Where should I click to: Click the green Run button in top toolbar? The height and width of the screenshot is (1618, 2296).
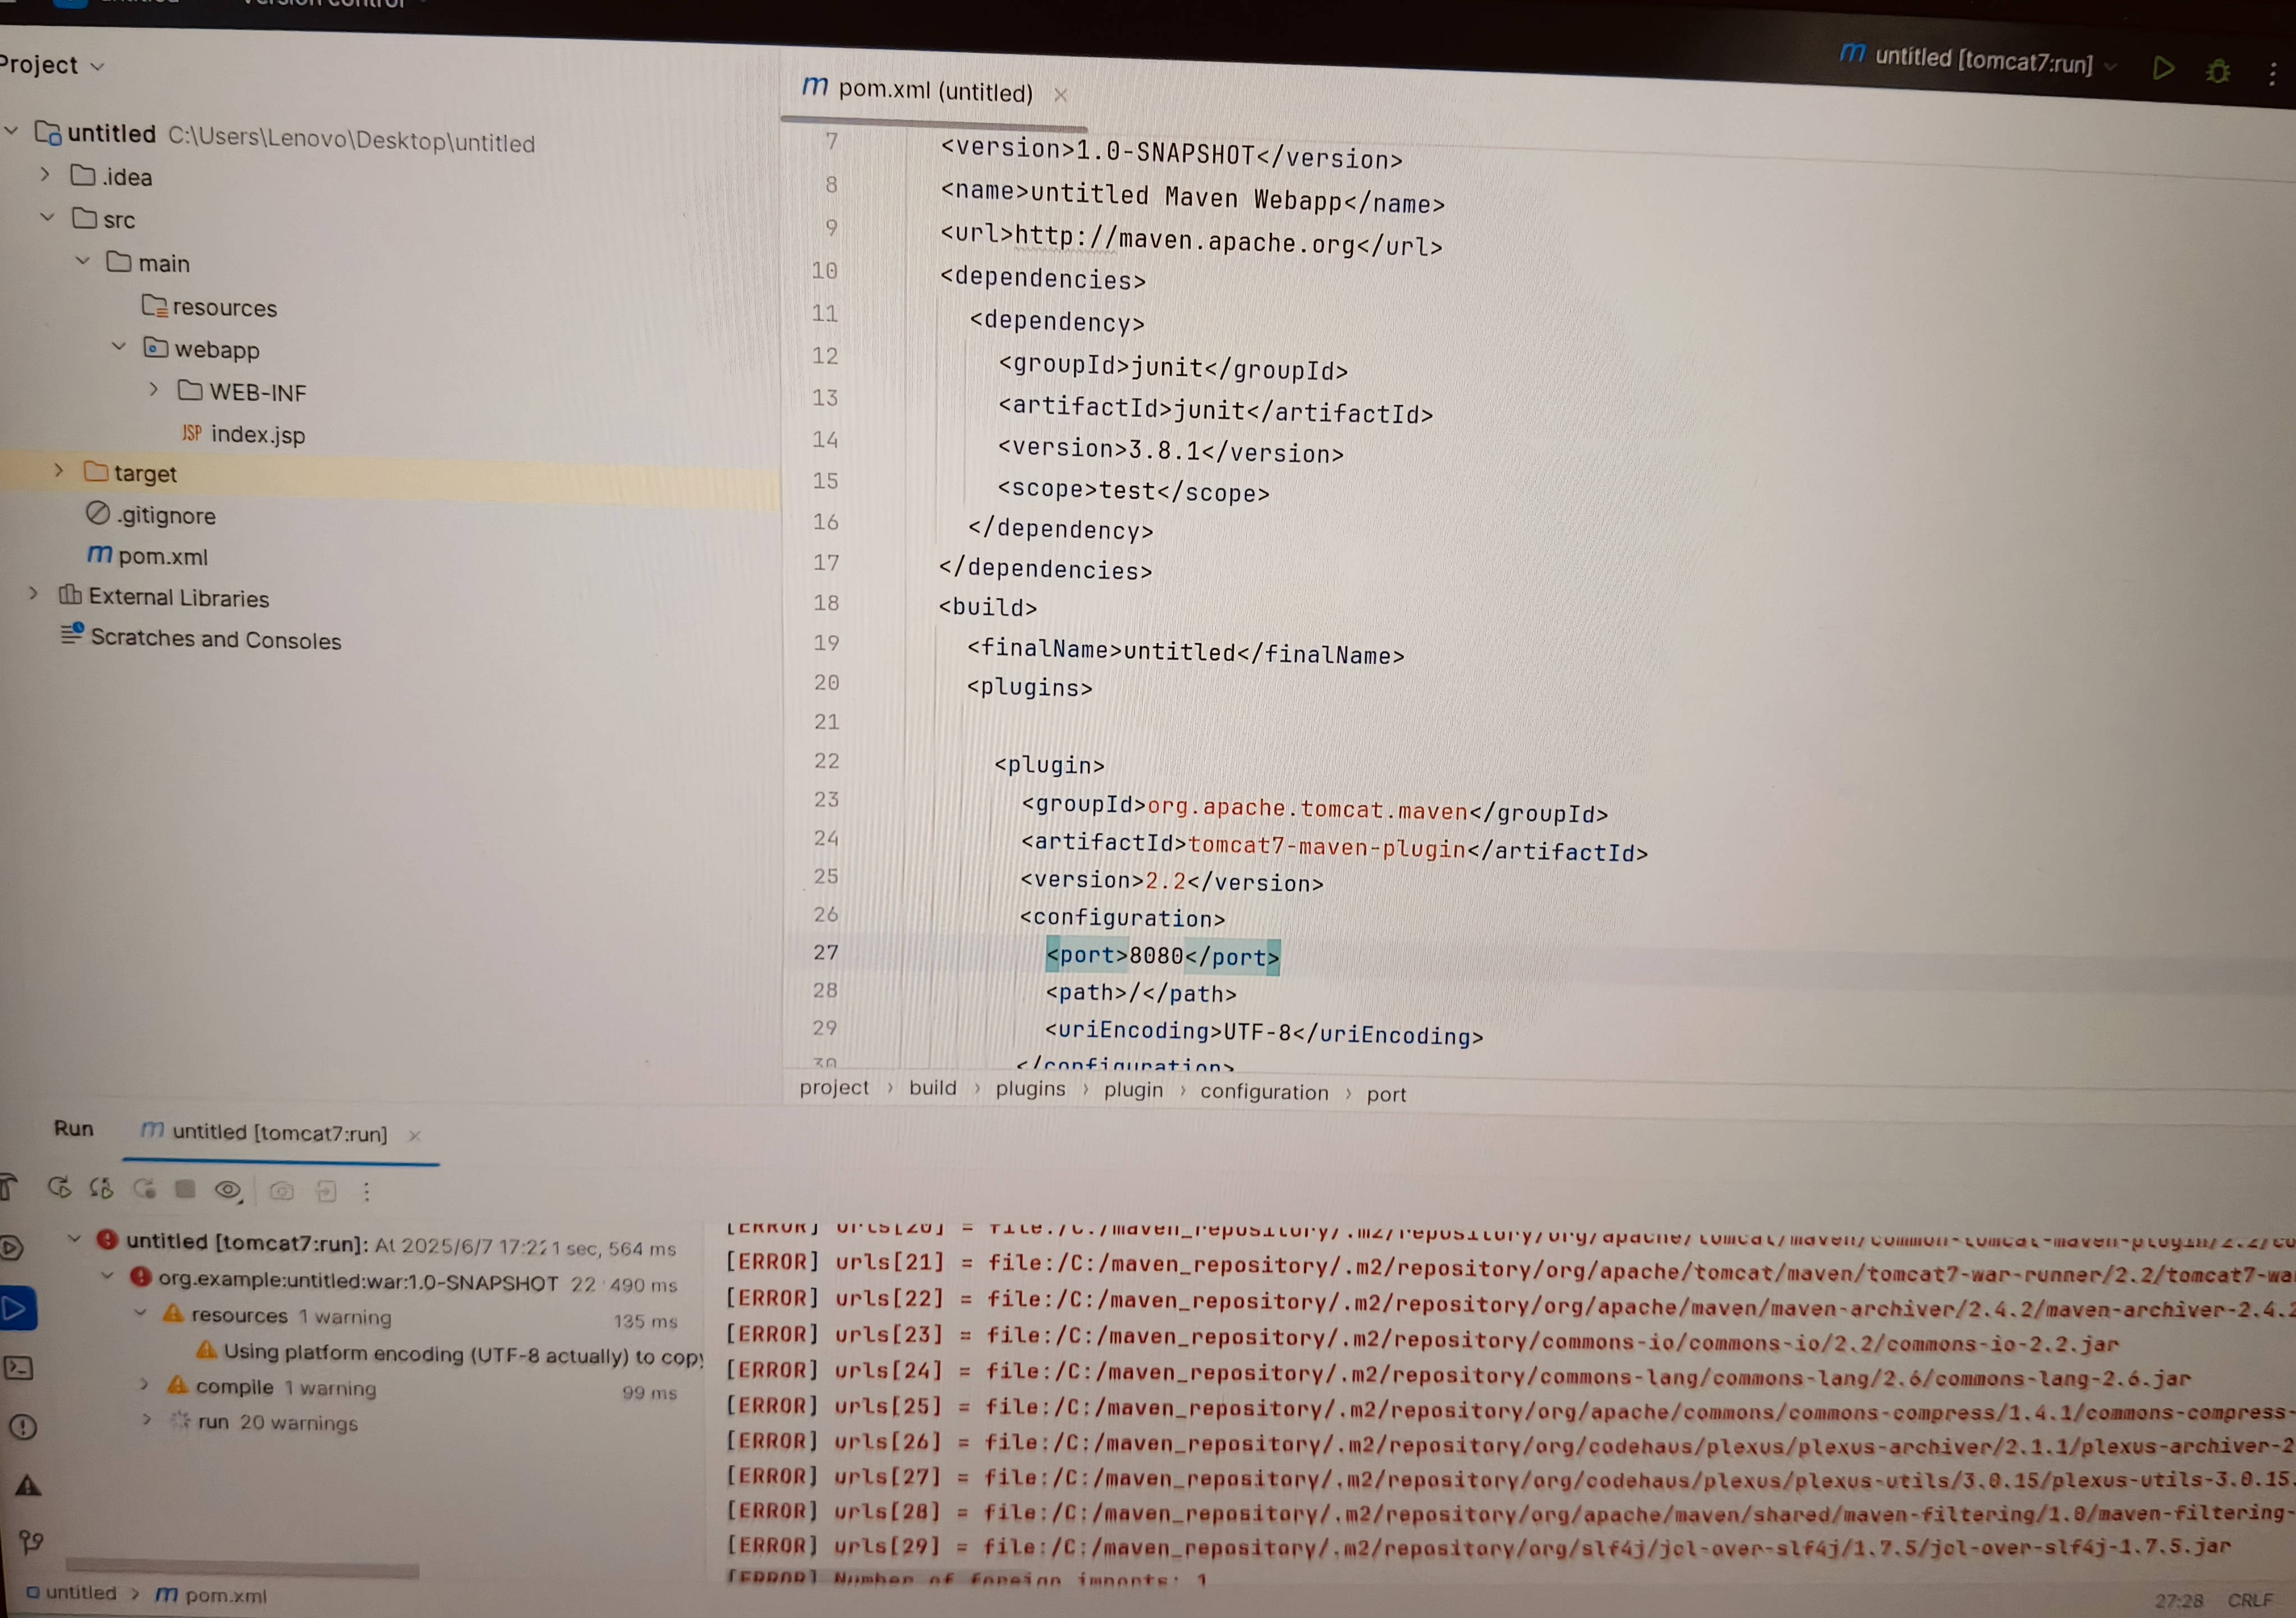pyautogui.click(x=2162, y=68)
